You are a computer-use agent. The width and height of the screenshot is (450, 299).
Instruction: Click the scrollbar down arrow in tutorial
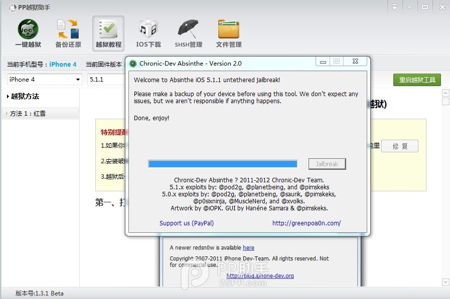(445, 282)
